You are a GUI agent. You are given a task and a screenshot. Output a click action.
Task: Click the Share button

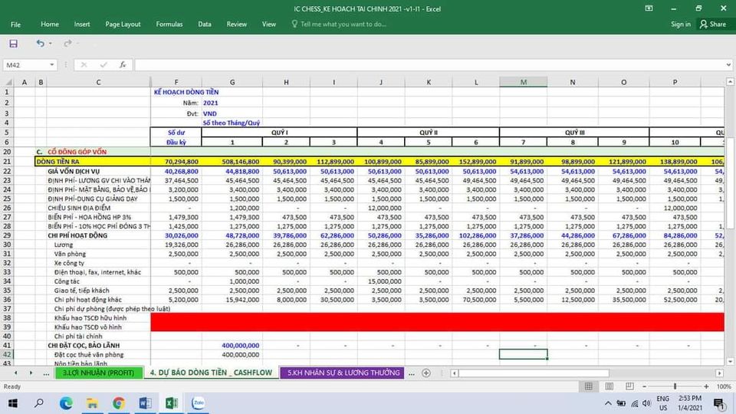(712, 25)
